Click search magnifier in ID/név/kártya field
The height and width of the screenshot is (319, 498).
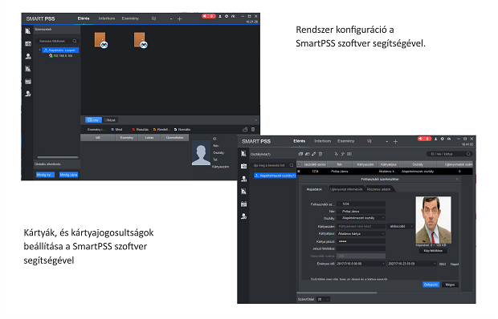point(468,154)
